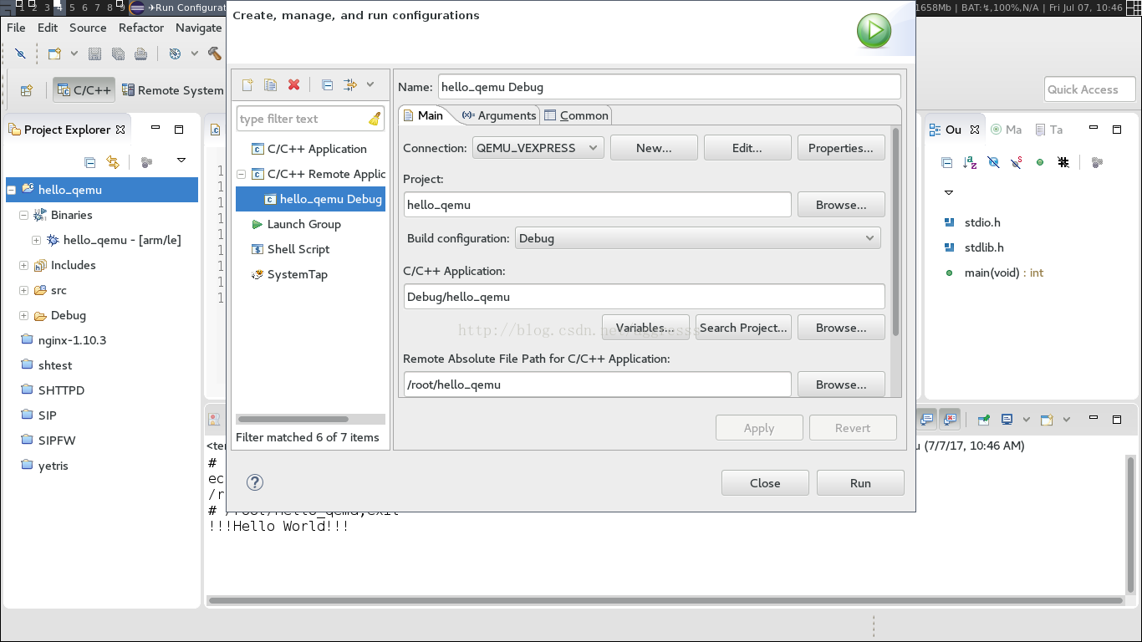
Task: Click Open Console icon in Console toolbar
Action: [1046, 419]
